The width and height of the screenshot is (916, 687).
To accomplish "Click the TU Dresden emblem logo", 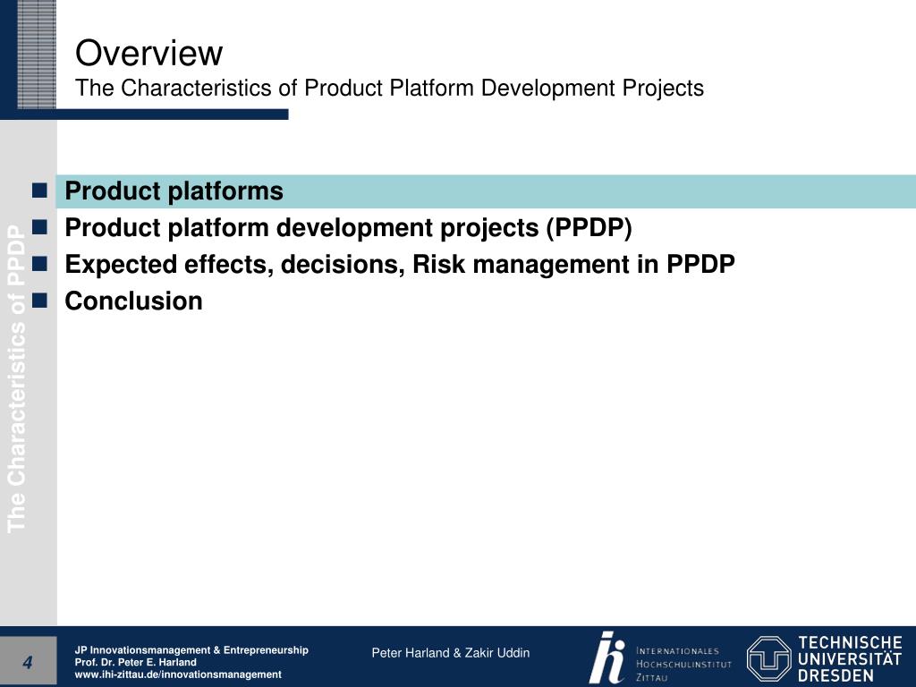I will tap(768, 659).
